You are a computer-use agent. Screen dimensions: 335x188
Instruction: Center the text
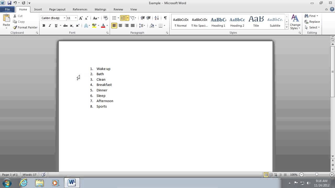[x=120, y=26]
